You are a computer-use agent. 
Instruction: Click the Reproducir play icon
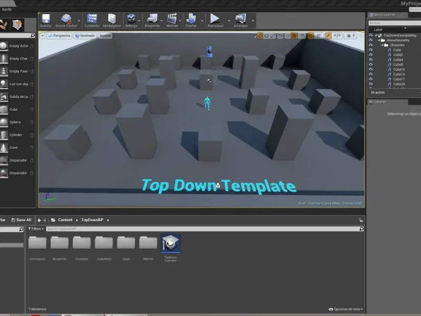(215, 21)
